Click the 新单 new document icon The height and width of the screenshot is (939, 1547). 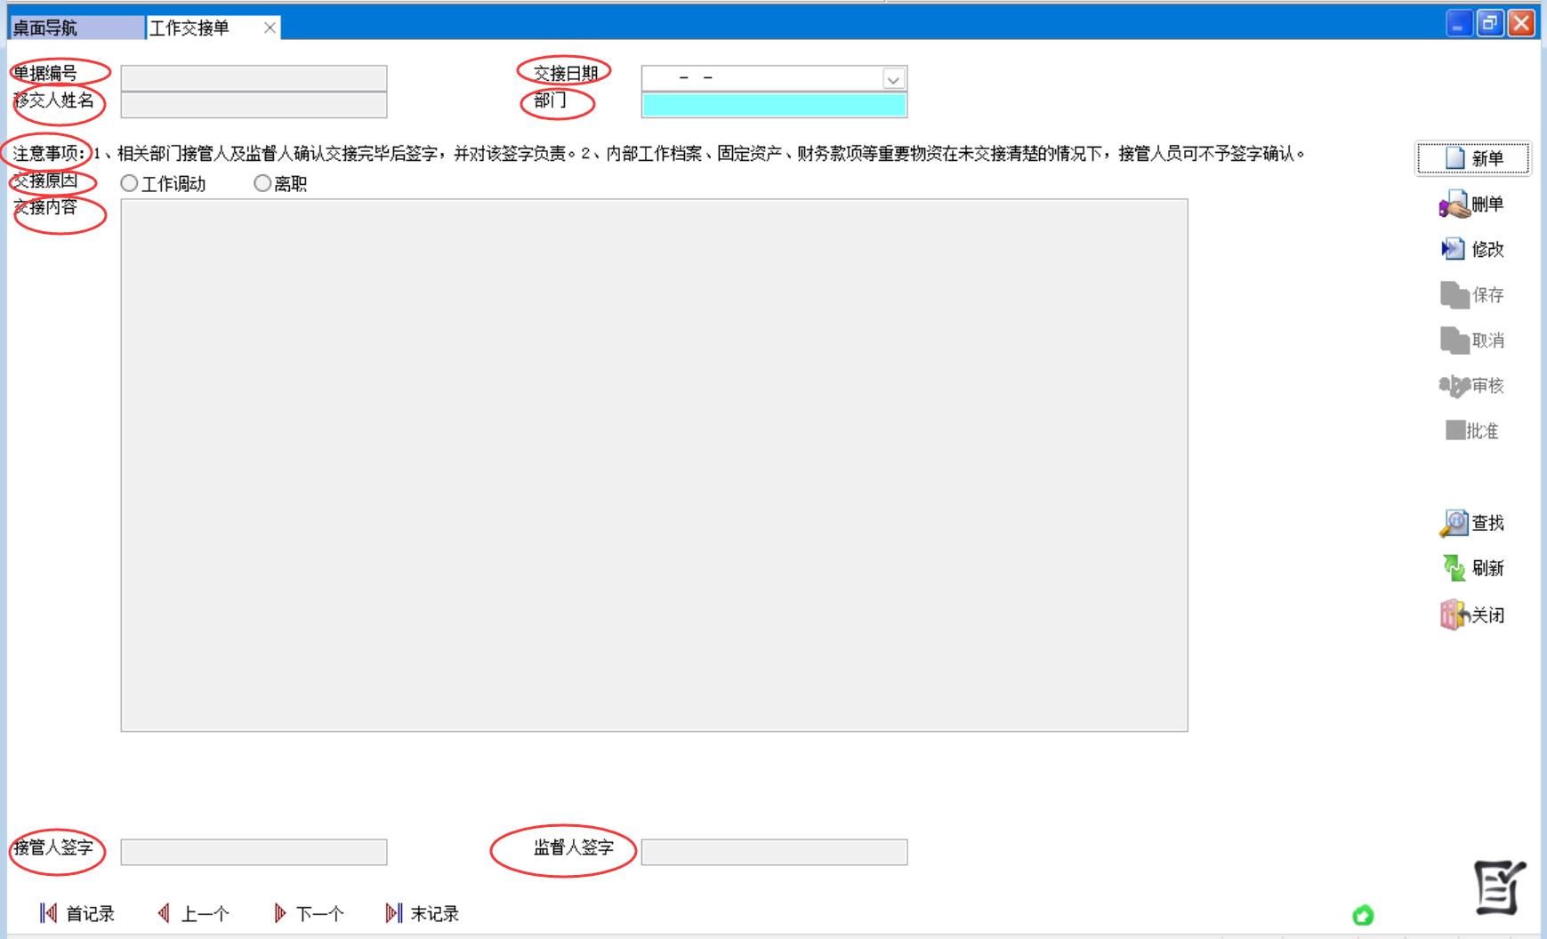click(x=1454, y=158)
